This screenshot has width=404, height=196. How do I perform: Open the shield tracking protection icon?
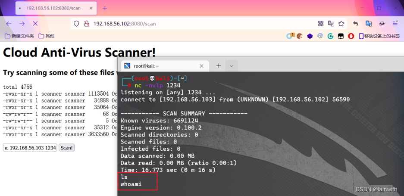76,24
